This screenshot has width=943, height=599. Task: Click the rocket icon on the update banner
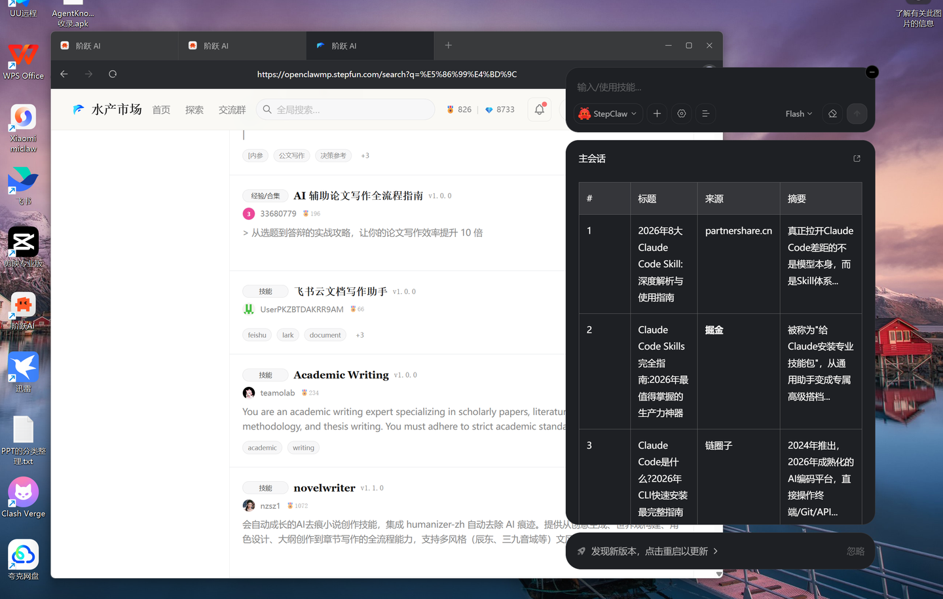click(x=581, y=551)
